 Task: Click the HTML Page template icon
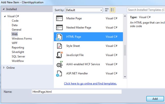(59, 37)
